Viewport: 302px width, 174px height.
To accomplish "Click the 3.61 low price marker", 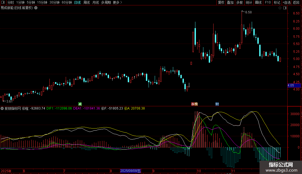I will click(9, 101).
